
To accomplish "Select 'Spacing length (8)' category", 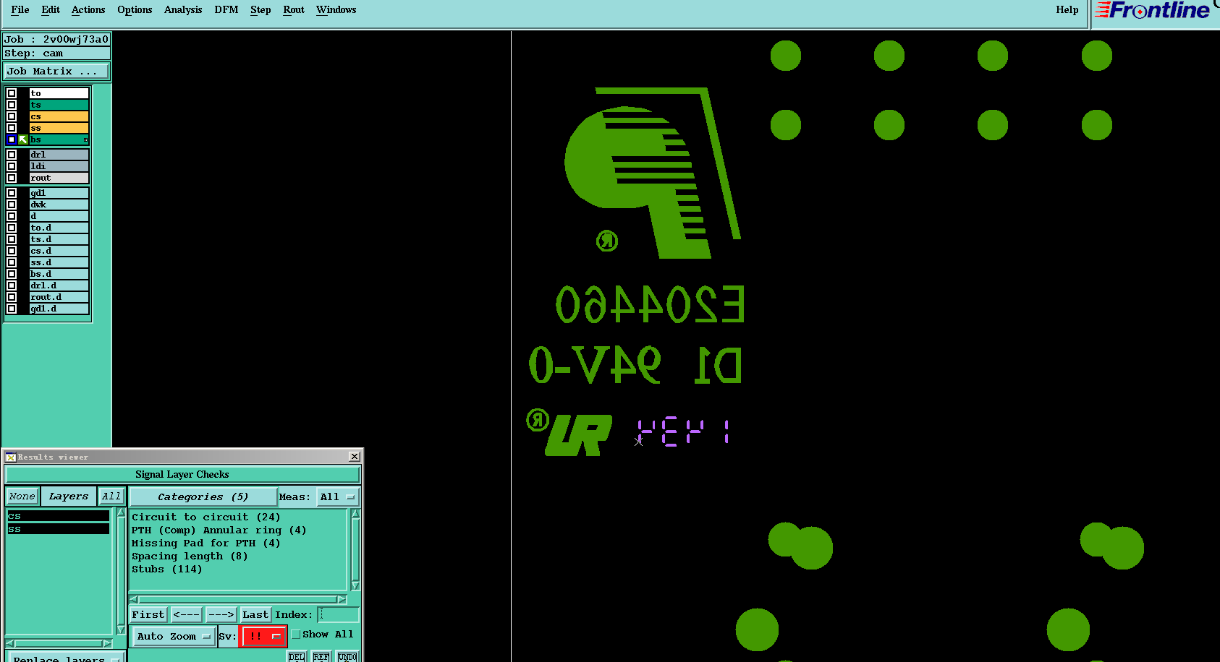I will click(x=190, y=556).
